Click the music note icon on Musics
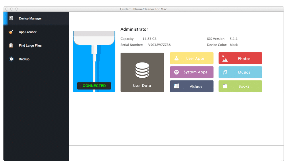 coord(225,72)
